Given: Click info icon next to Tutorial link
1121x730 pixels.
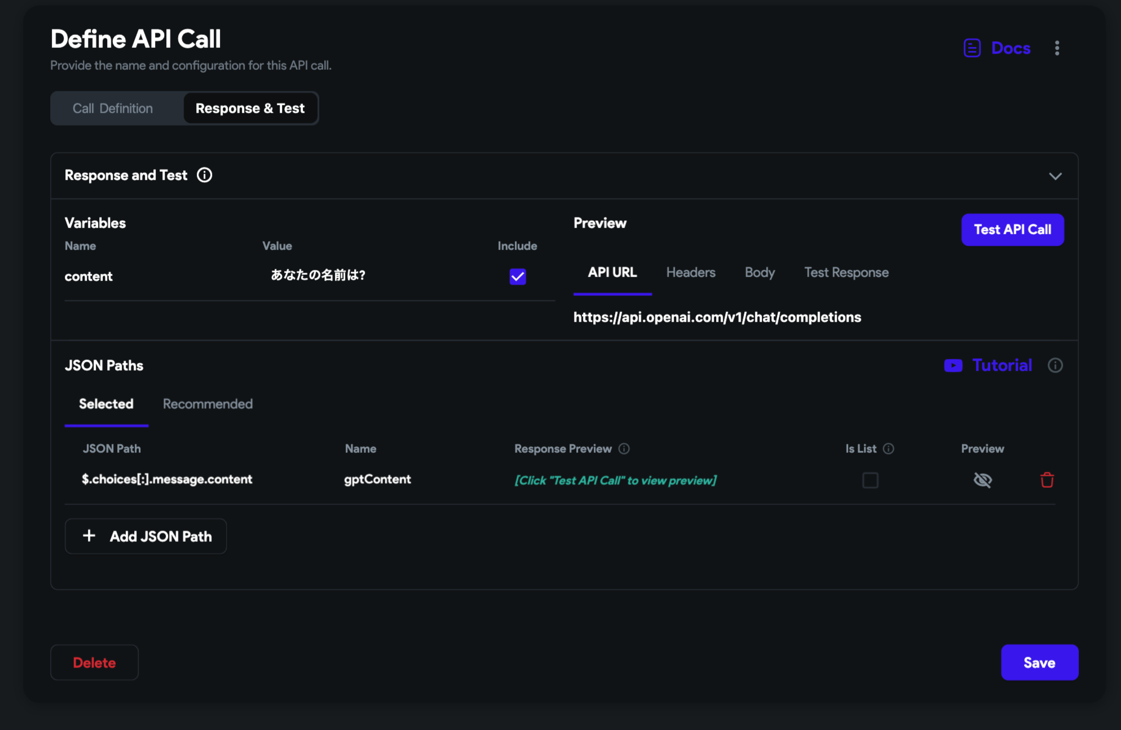Looking at the screenshot, I should pyautogui.click(x=1055, y=366).
